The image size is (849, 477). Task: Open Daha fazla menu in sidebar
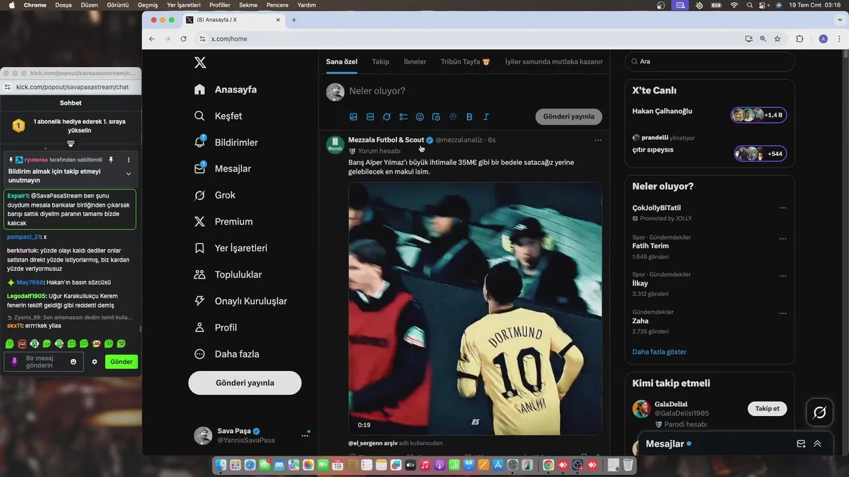click(x=227, y=354)
